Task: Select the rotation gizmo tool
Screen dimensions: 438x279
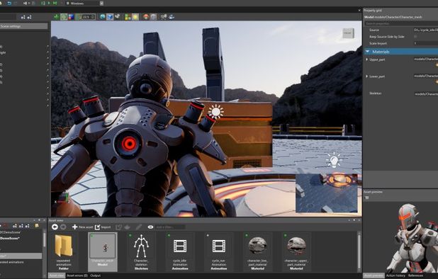Action: point(64,17)
